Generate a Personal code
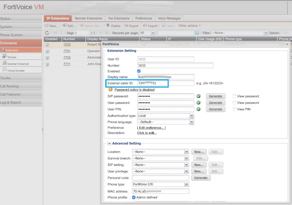292x205 pixels. [201, 178]
